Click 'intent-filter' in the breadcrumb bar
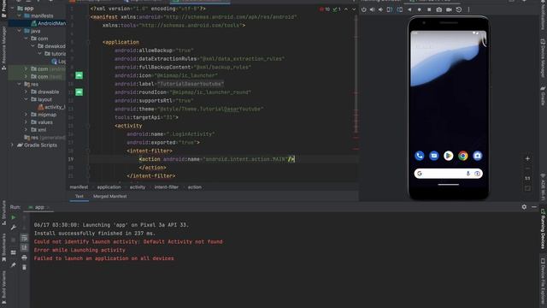 tap(167, 187)
